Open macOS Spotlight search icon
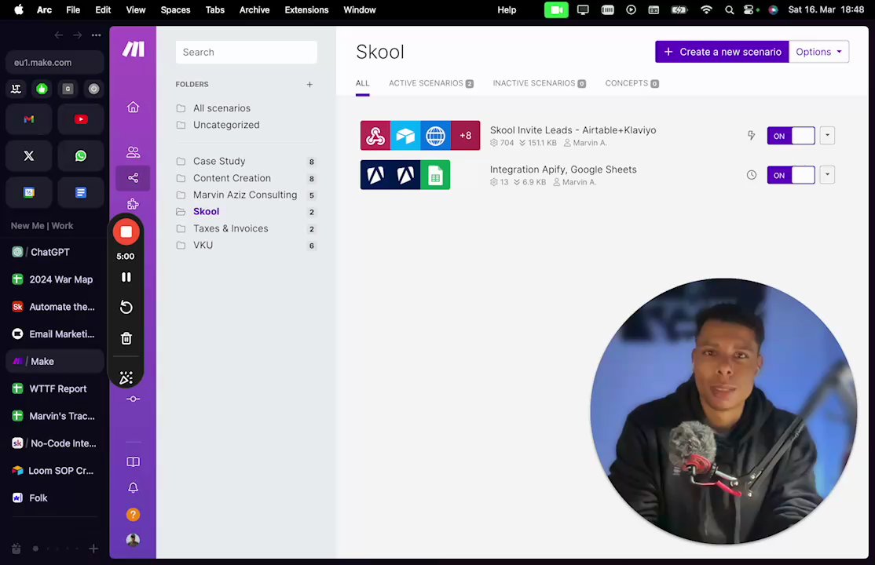This screenshot has height=565, width=875. pyautogui.click(x=729, y=10)
